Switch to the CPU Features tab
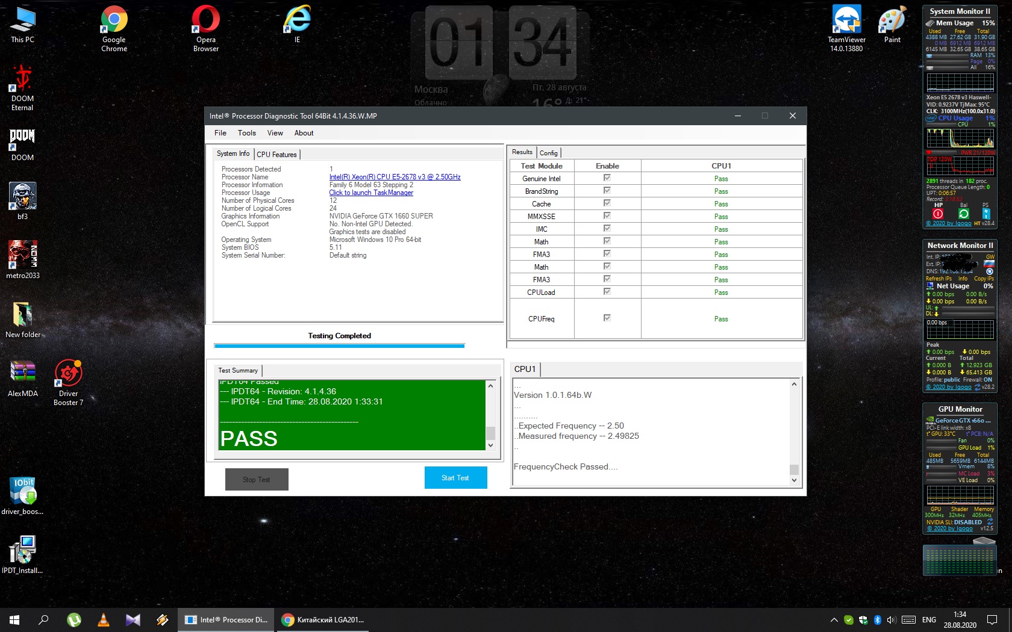Screen dimensions: 1012x632 (x=276, y=155)
